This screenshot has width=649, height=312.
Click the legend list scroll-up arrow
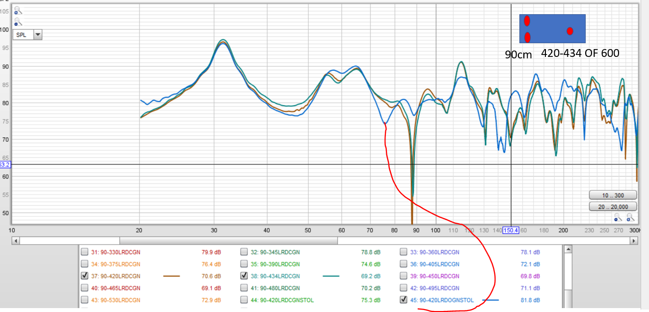(568, 250)
